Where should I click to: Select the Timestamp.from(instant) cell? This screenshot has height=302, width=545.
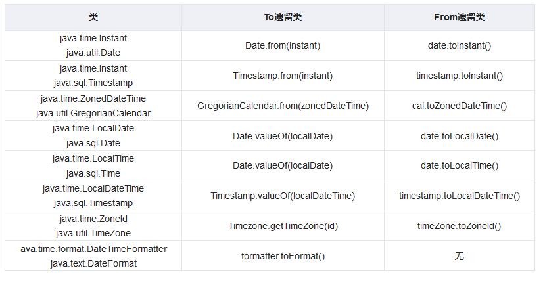283,75
